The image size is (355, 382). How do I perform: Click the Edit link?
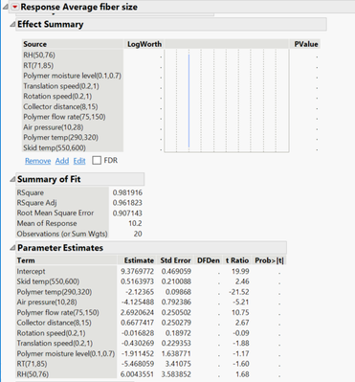[79, 161]
